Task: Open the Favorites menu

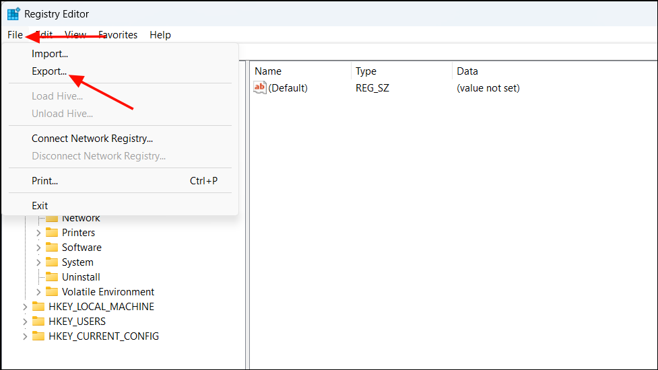Action: 118,35
